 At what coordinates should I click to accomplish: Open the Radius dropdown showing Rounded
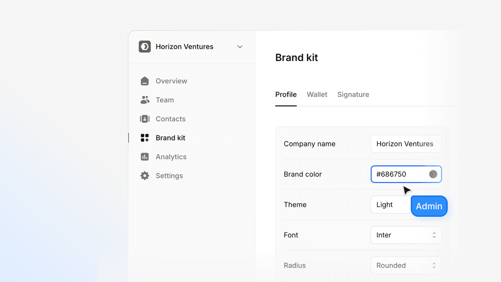406,265
